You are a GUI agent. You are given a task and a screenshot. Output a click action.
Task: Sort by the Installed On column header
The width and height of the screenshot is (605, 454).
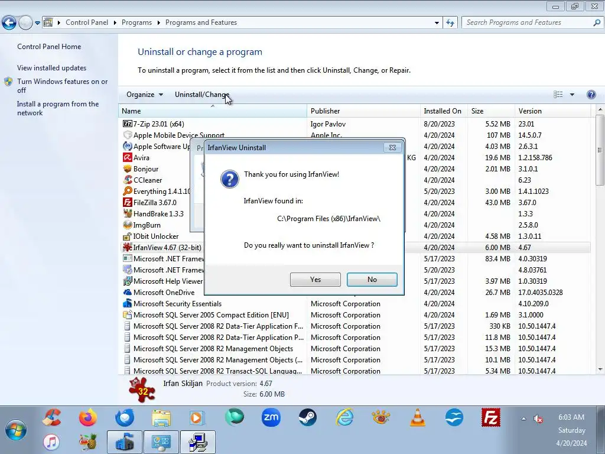444,111
